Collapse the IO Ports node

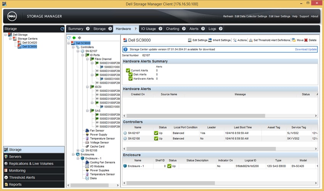pos(83,55)
